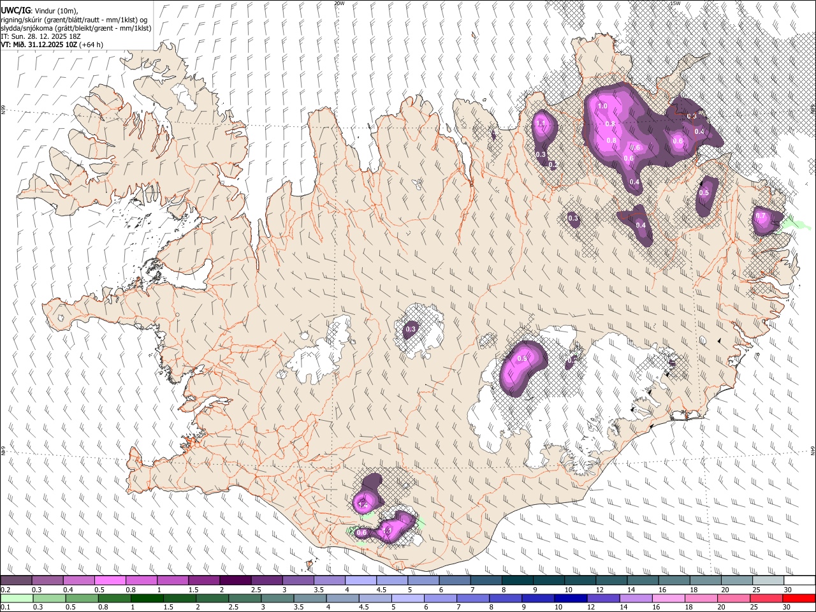Viewport: 816px width, 612px height.
Task: Click the '0.1' number under the lower legend
Action: tap(6, 608)
